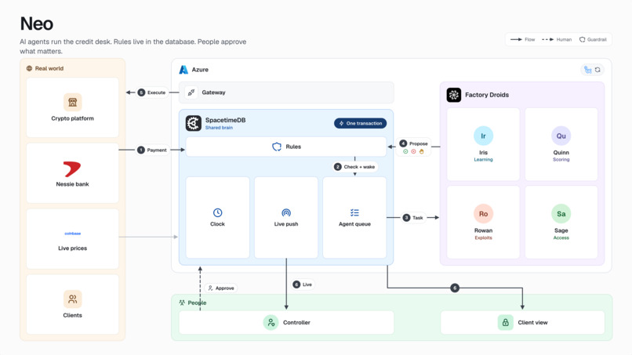Click the Guardrail shield legend icon
Screen dimensions: 632x355
coord(583,39)
